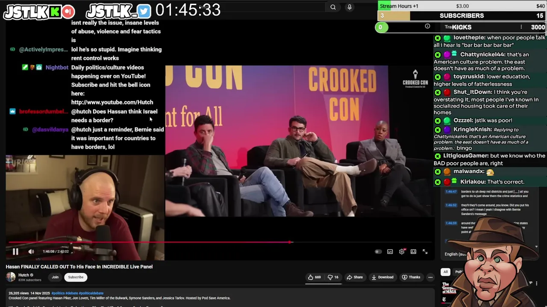Click the SUBSCRIBERS goal bar
The height and width of the screenshot is (307, 547).
coord(462,16)
